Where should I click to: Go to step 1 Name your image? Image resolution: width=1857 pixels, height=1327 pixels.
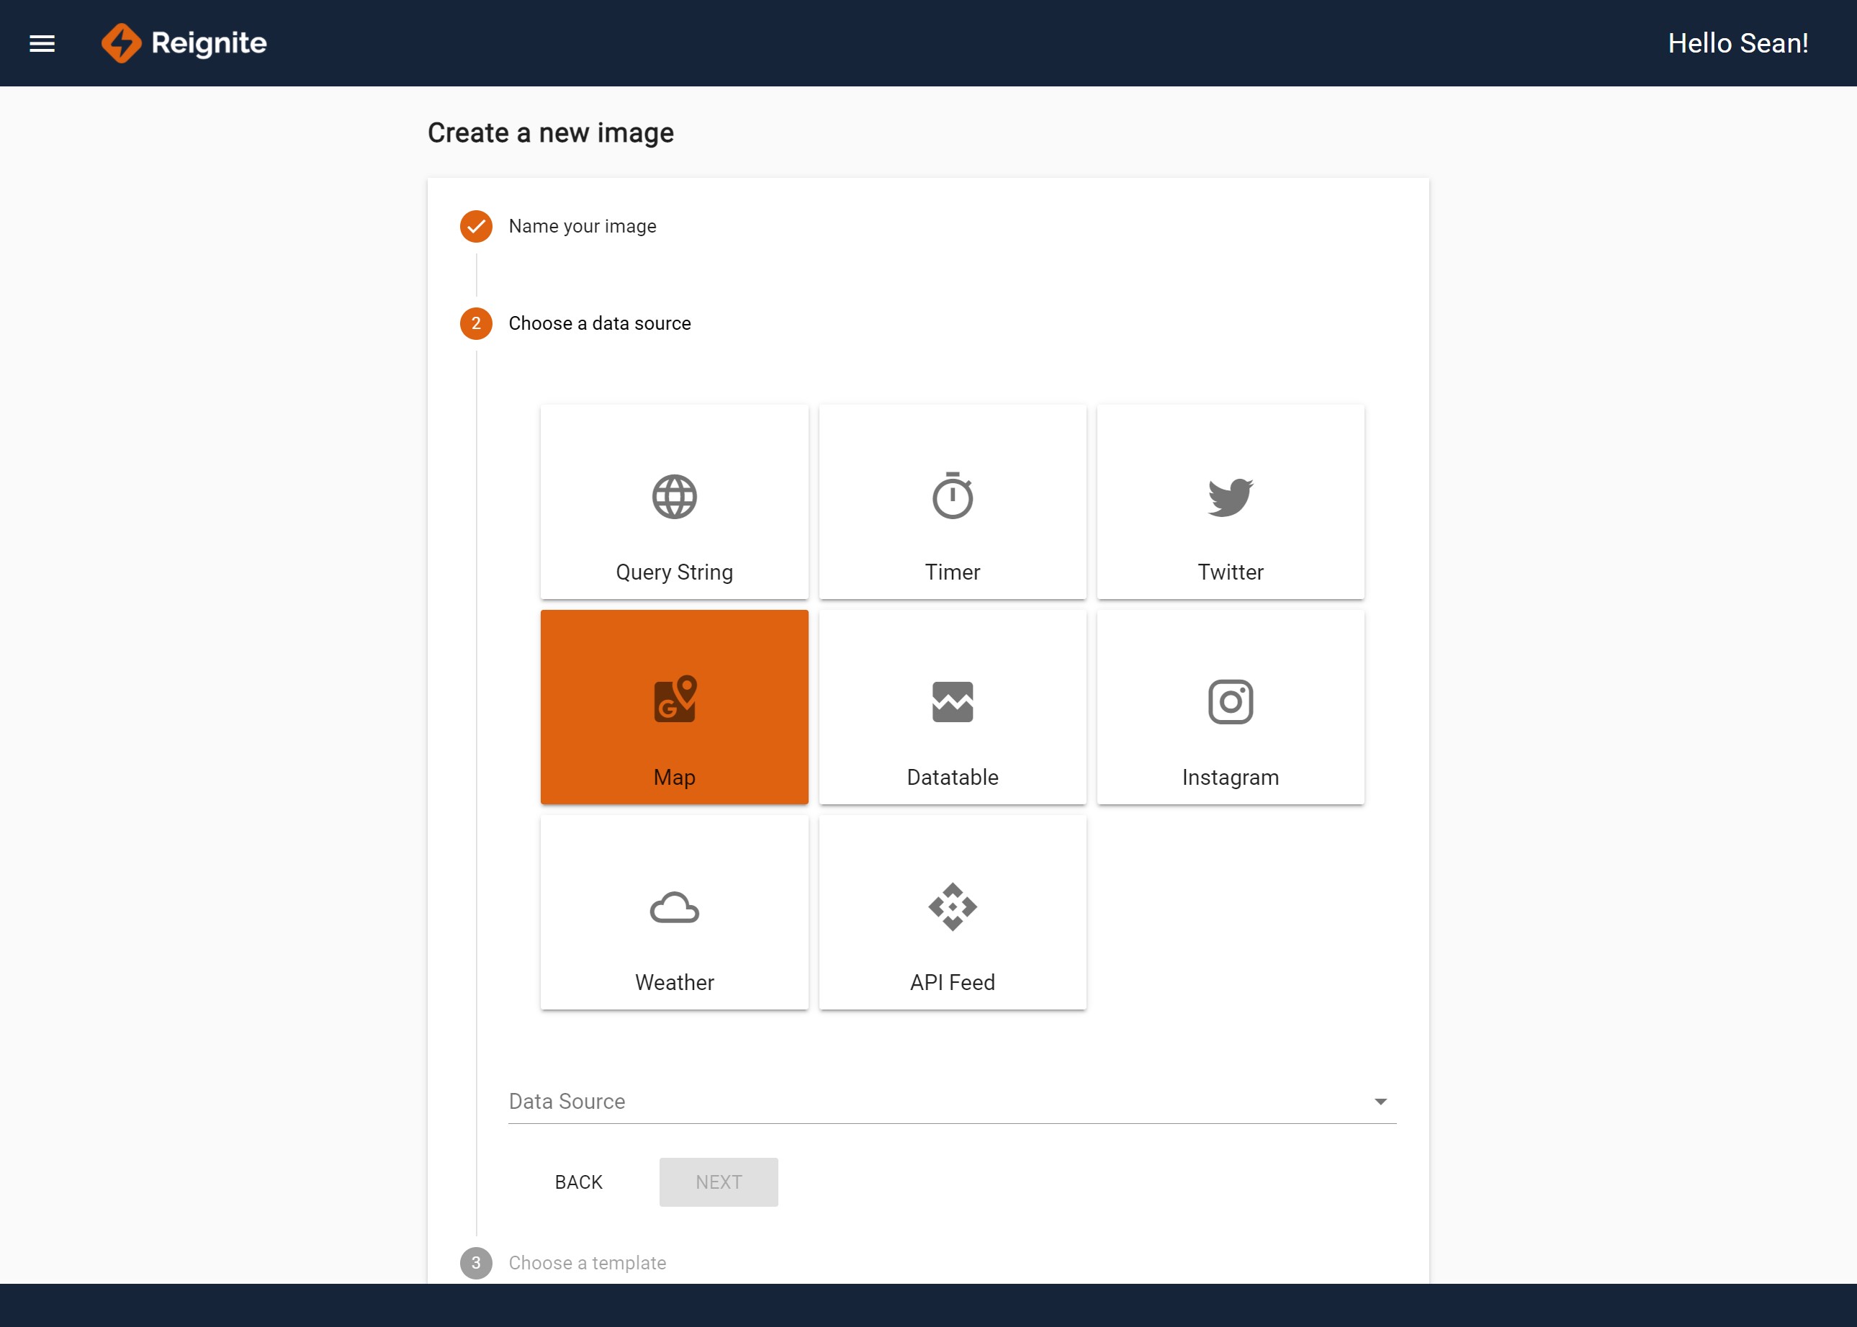pyautogui.click(x=582, y=226)
